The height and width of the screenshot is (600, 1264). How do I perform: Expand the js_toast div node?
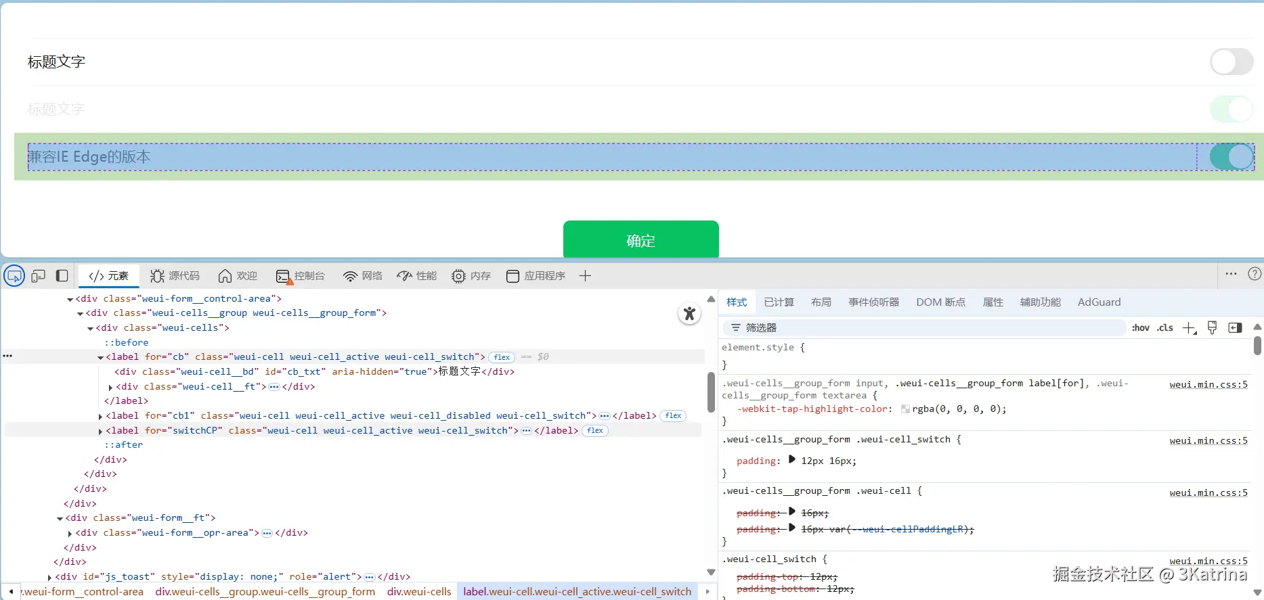click(49, 577)
